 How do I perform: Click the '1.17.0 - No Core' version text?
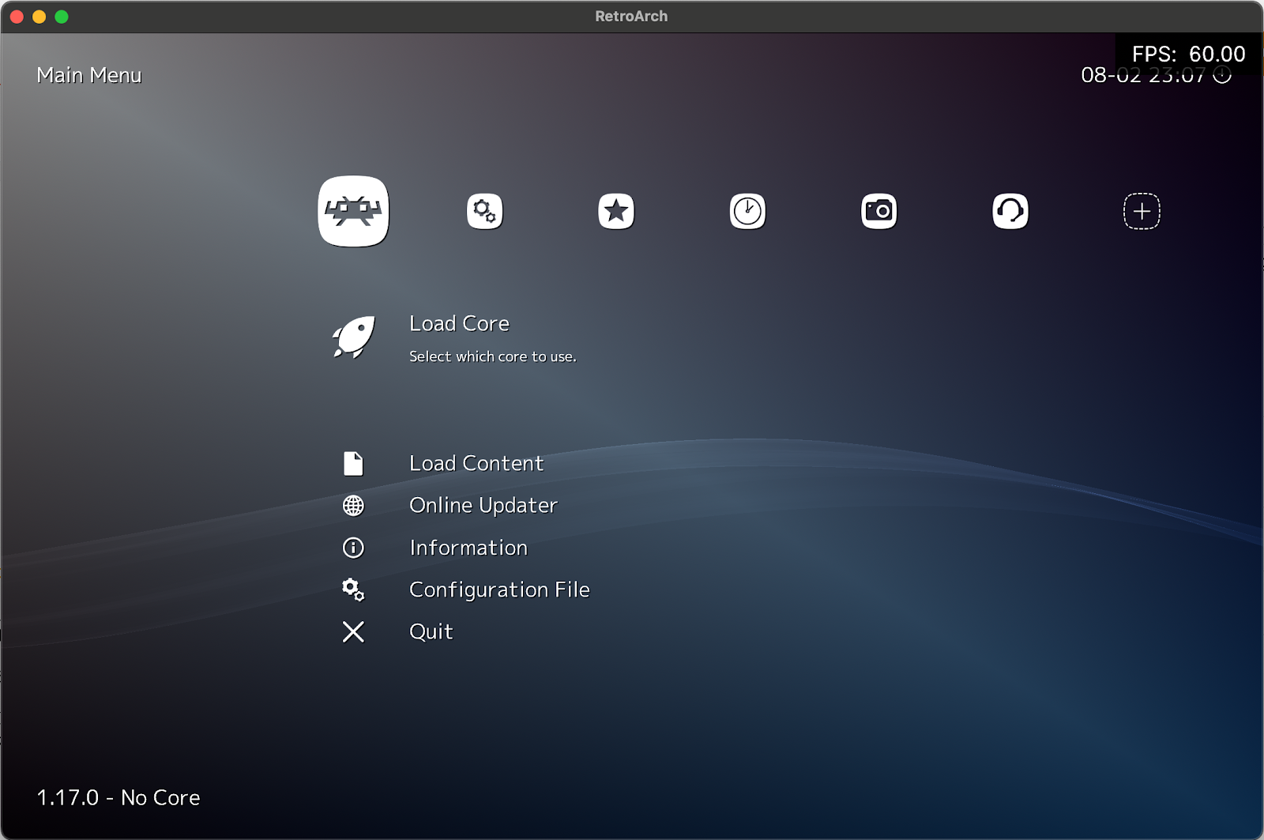tap(118, 797)
